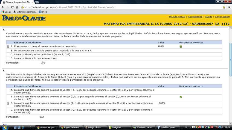The image size is (232, 130).
Task: Click Cerrar sesión to log out
Action: [x=222, y=17]
